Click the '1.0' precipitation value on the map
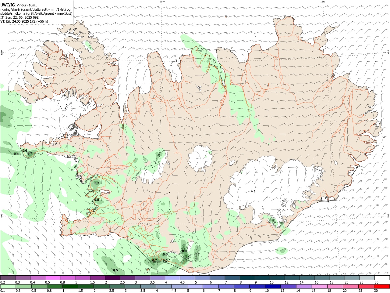The image size is (390, 293). [x=187, y=258]
